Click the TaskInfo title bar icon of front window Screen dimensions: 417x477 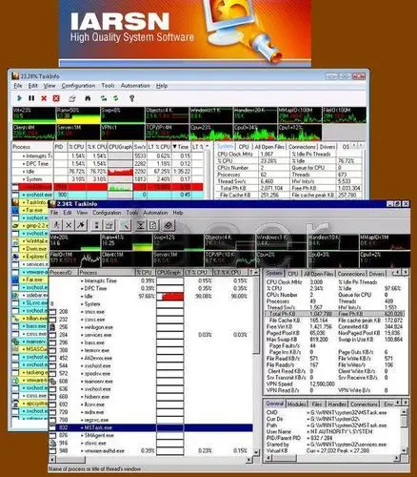click(52, 204)
